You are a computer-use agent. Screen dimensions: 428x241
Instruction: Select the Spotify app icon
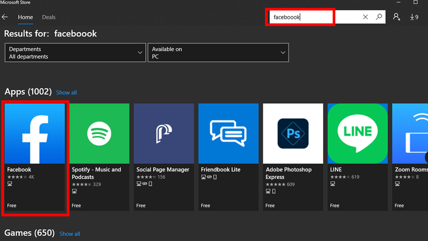tap(99, 134)
